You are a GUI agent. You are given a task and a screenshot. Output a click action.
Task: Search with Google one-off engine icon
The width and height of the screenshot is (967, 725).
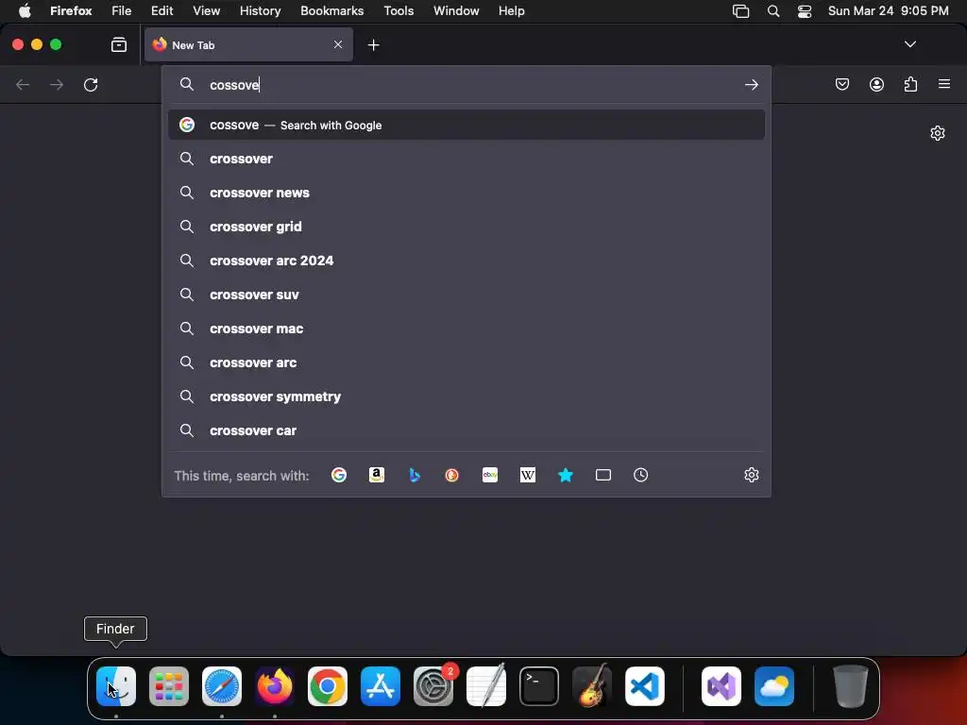click(339, 476)
